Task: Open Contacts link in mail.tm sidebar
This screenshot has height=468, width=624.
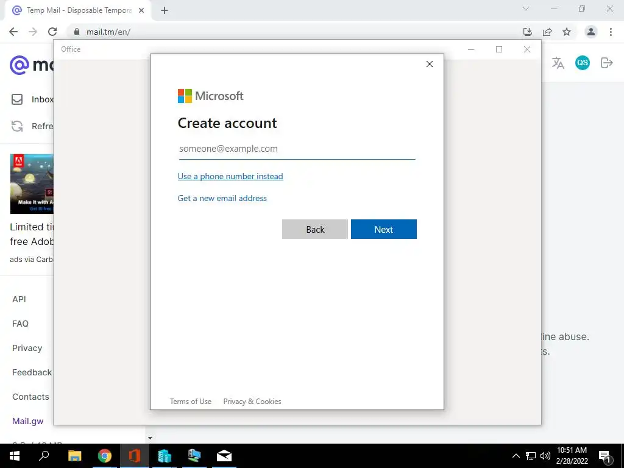Action: click(x=30, y=397)
